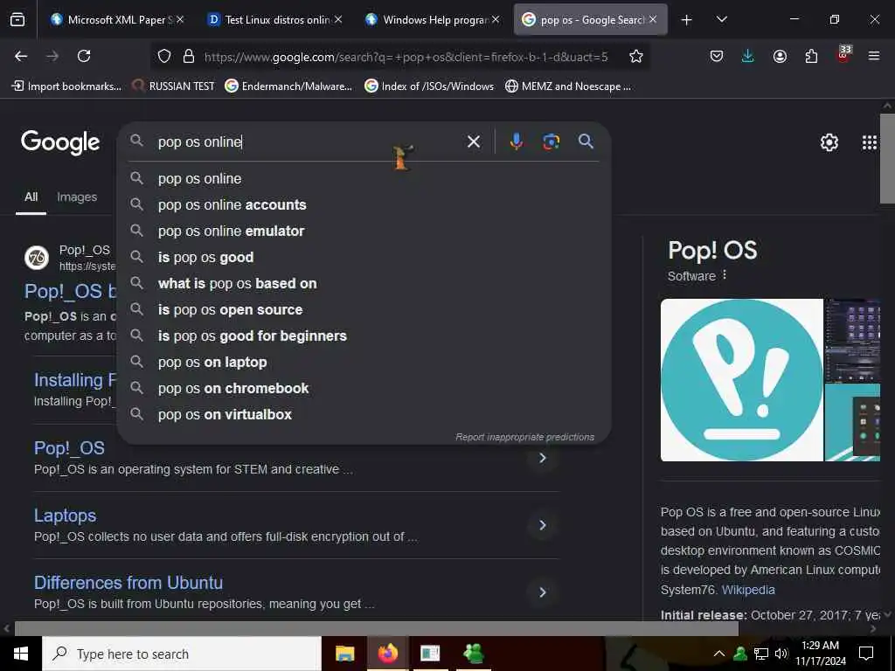Expand Differences from Ubuntu chevron
Image resolution: width=895 pixels, height=671 pixels.
click(542, 592)
